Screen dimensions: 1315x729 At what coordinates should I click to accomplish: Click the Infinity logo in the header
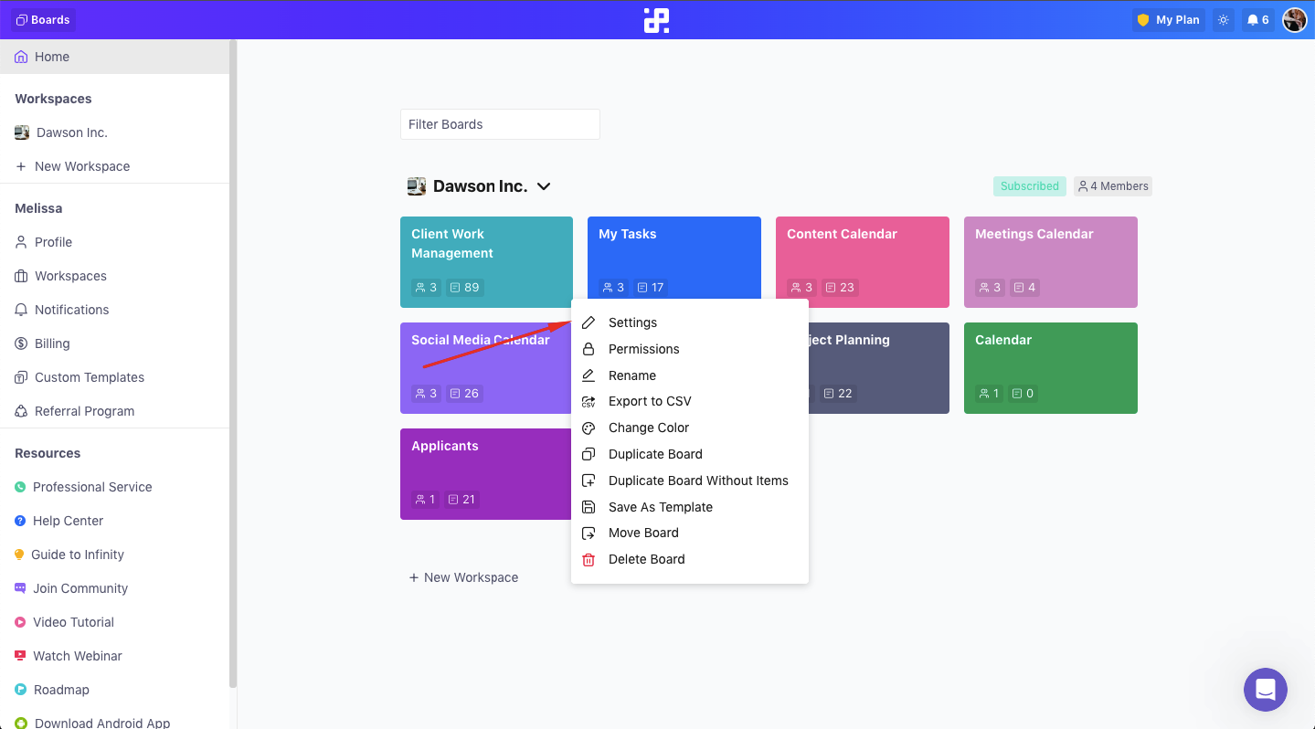656,20
